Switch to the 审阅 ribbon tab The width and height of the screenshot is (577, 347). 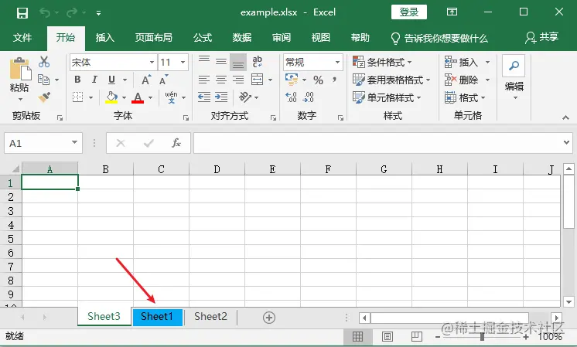(282, 38)
